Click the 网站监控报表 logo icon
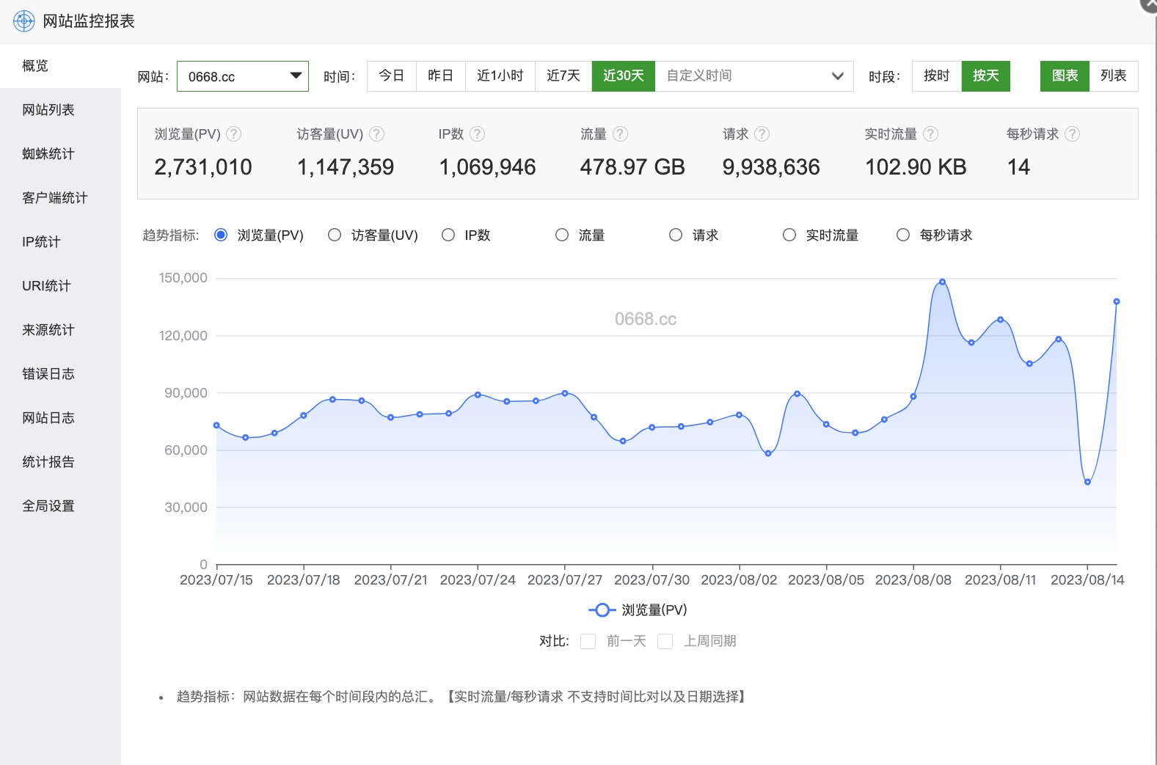The image size is (1157, 765). [24, 21]
